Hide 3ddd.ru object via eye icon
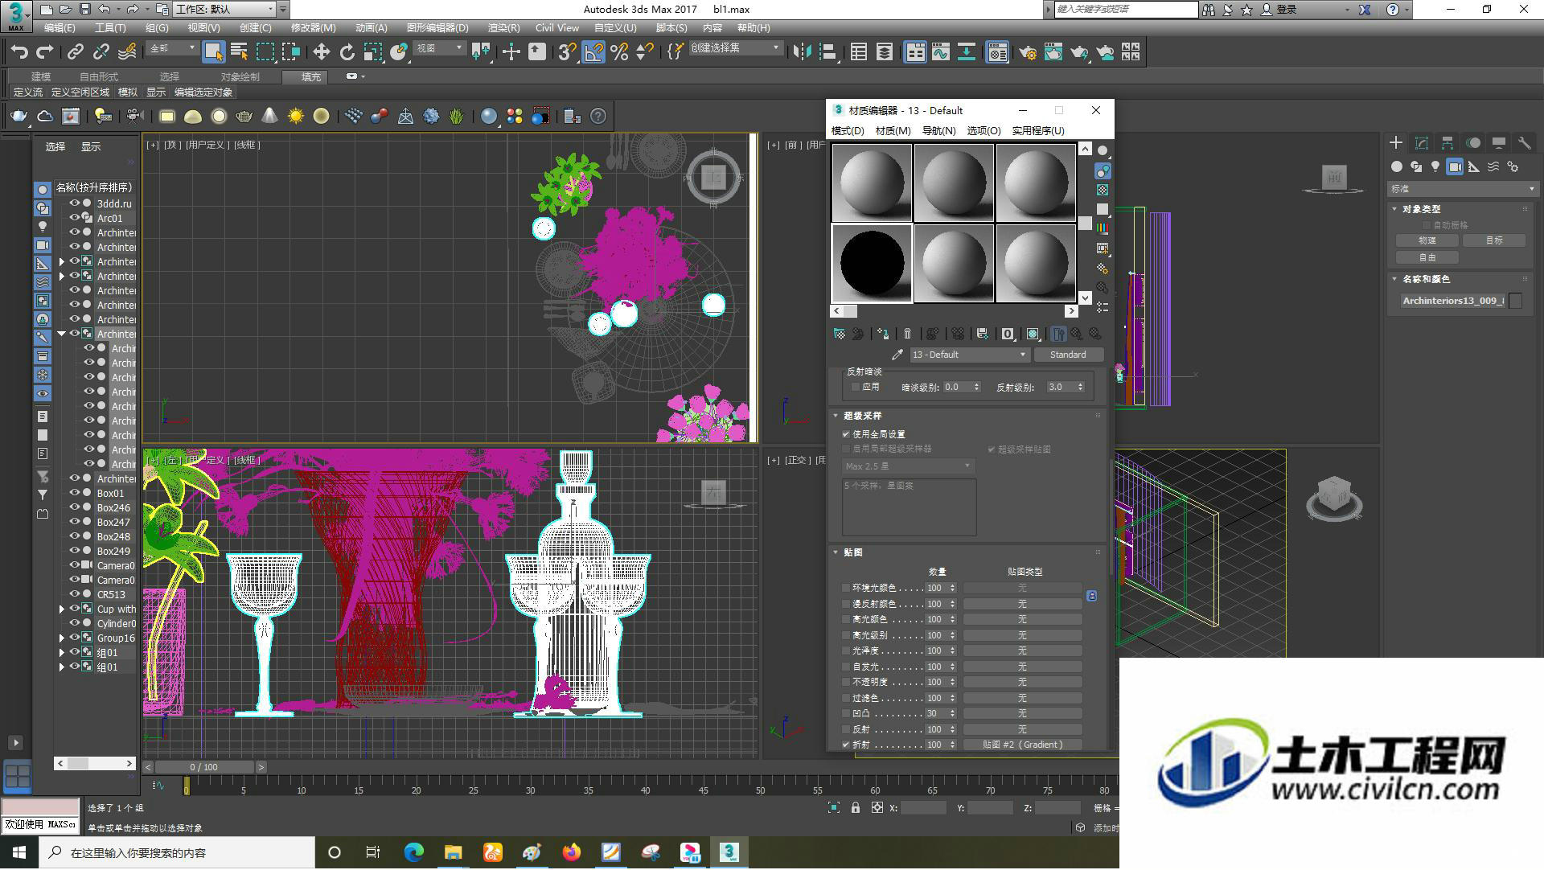 (x=75, y=203)
